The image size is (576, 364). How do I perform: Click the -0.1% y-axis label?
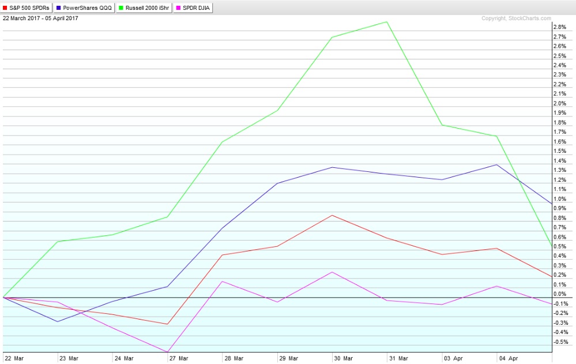(x=560, y=303)
